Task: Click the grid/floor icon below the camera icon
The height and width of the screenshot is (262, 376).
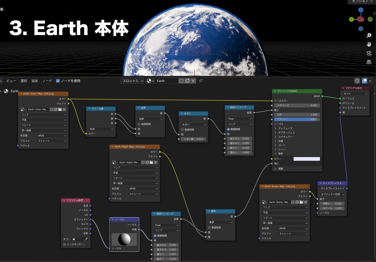Action: point(368,62)
